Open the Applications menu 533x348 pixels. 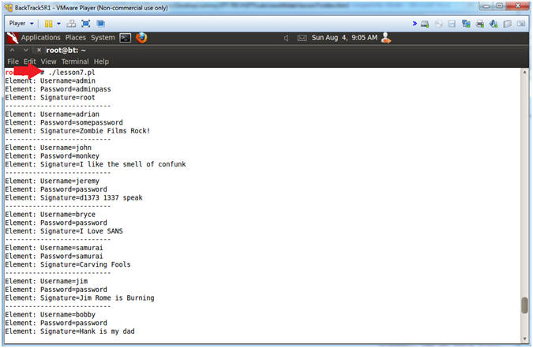[40, 38]
